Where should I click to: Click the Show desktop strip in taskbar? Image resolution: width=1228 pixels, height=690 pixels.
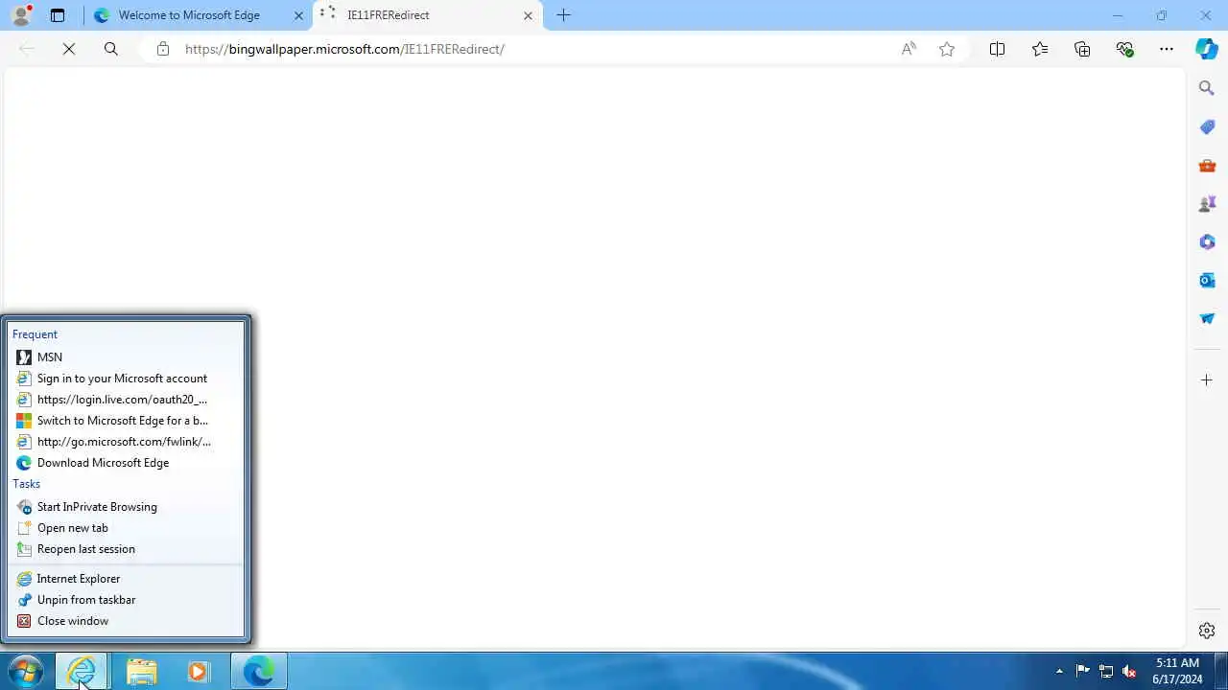coord(1220,671)
